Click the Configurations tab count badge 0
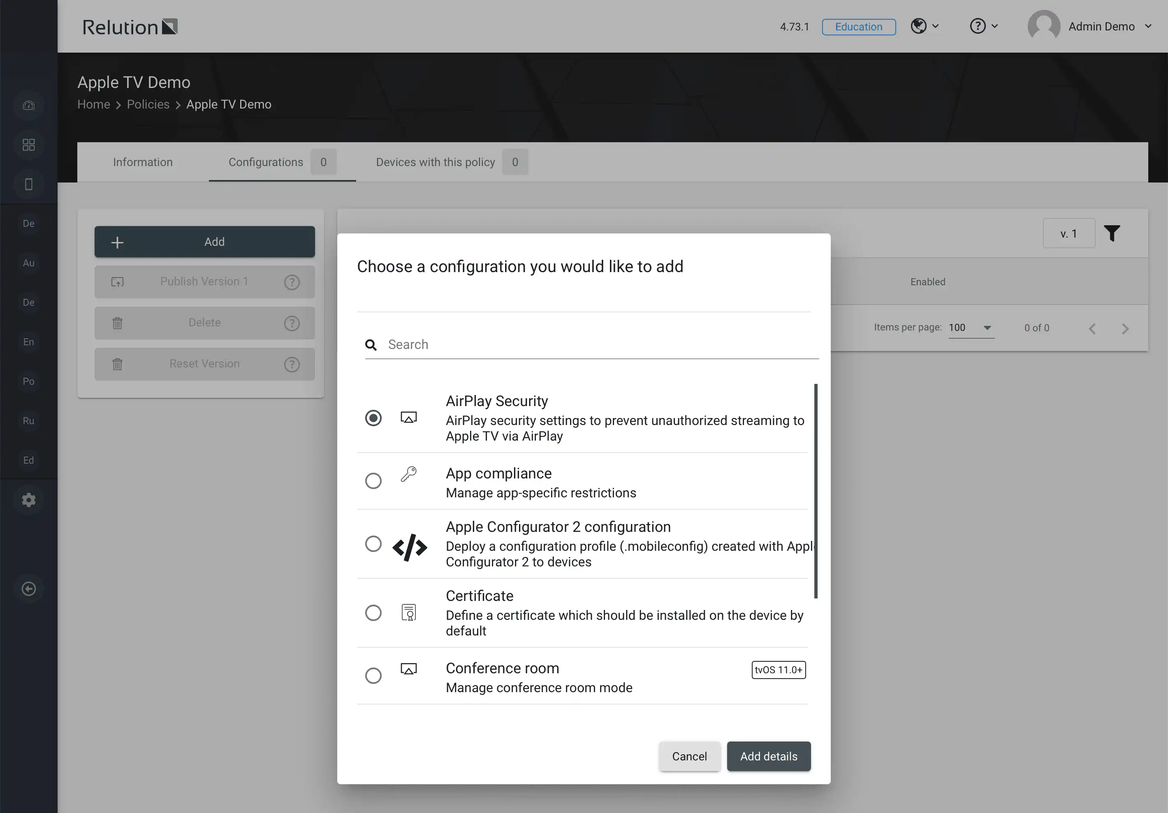This screenshot has width=1168, height=813. (324, 162)
